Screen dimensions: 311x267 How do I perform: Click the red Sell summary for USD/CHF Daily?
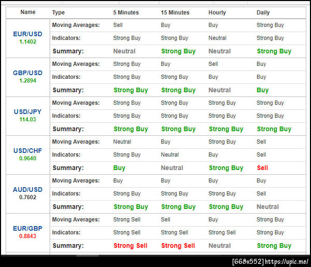coord(262,168)
